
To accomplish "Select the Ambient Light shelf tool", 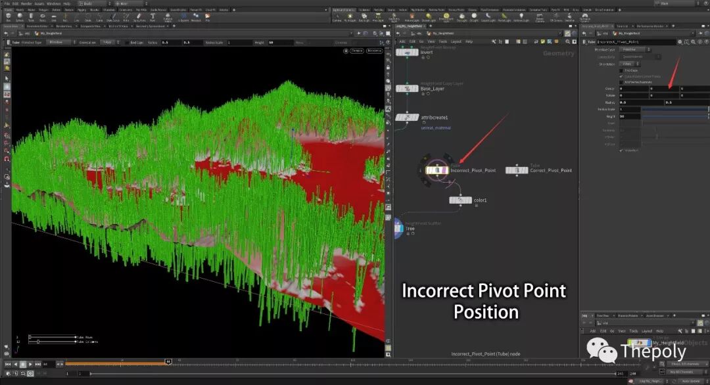I will click(x=521, y=18).
